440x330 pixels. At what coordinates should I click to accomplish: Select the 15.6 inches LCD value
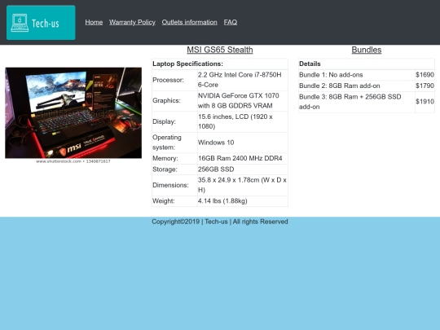235,121
